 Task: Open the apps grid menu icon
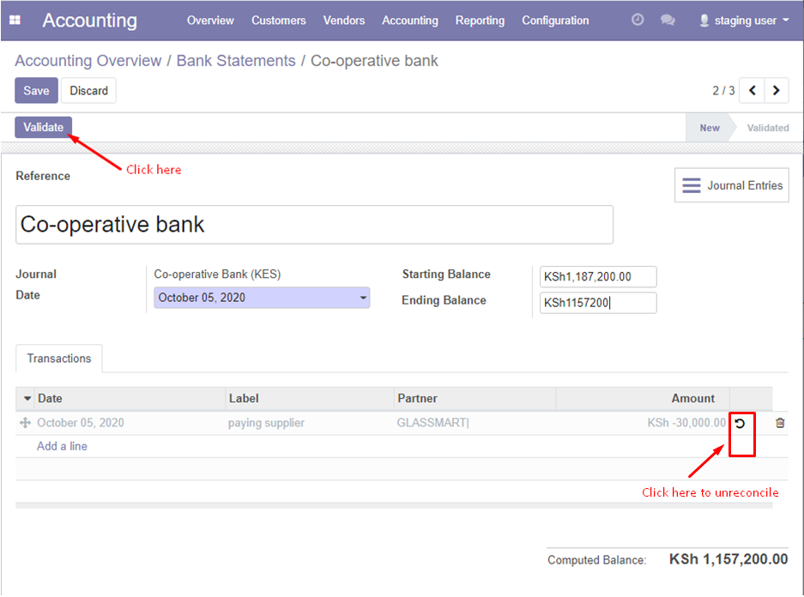point(15,20)
